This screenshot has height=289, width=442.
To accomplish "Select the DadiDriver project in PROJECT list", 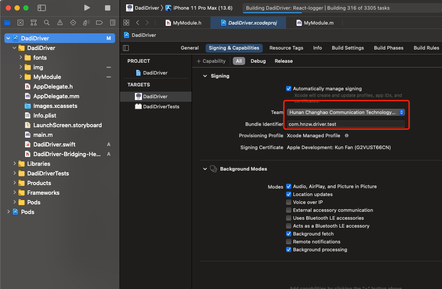I will tap(156, 73).
